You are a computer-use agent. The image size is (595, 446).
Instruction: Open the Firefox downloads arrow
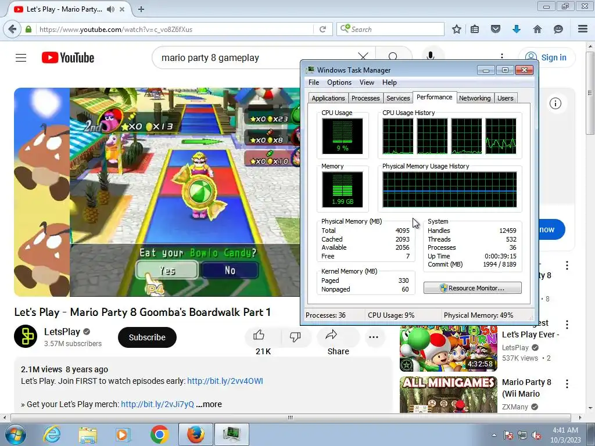point(517,29)
